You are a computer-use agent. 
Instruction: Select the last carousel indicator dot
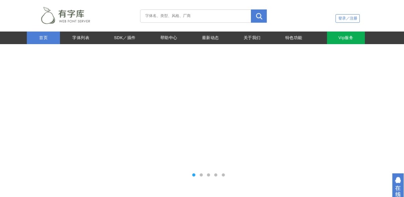pos(223,175)
